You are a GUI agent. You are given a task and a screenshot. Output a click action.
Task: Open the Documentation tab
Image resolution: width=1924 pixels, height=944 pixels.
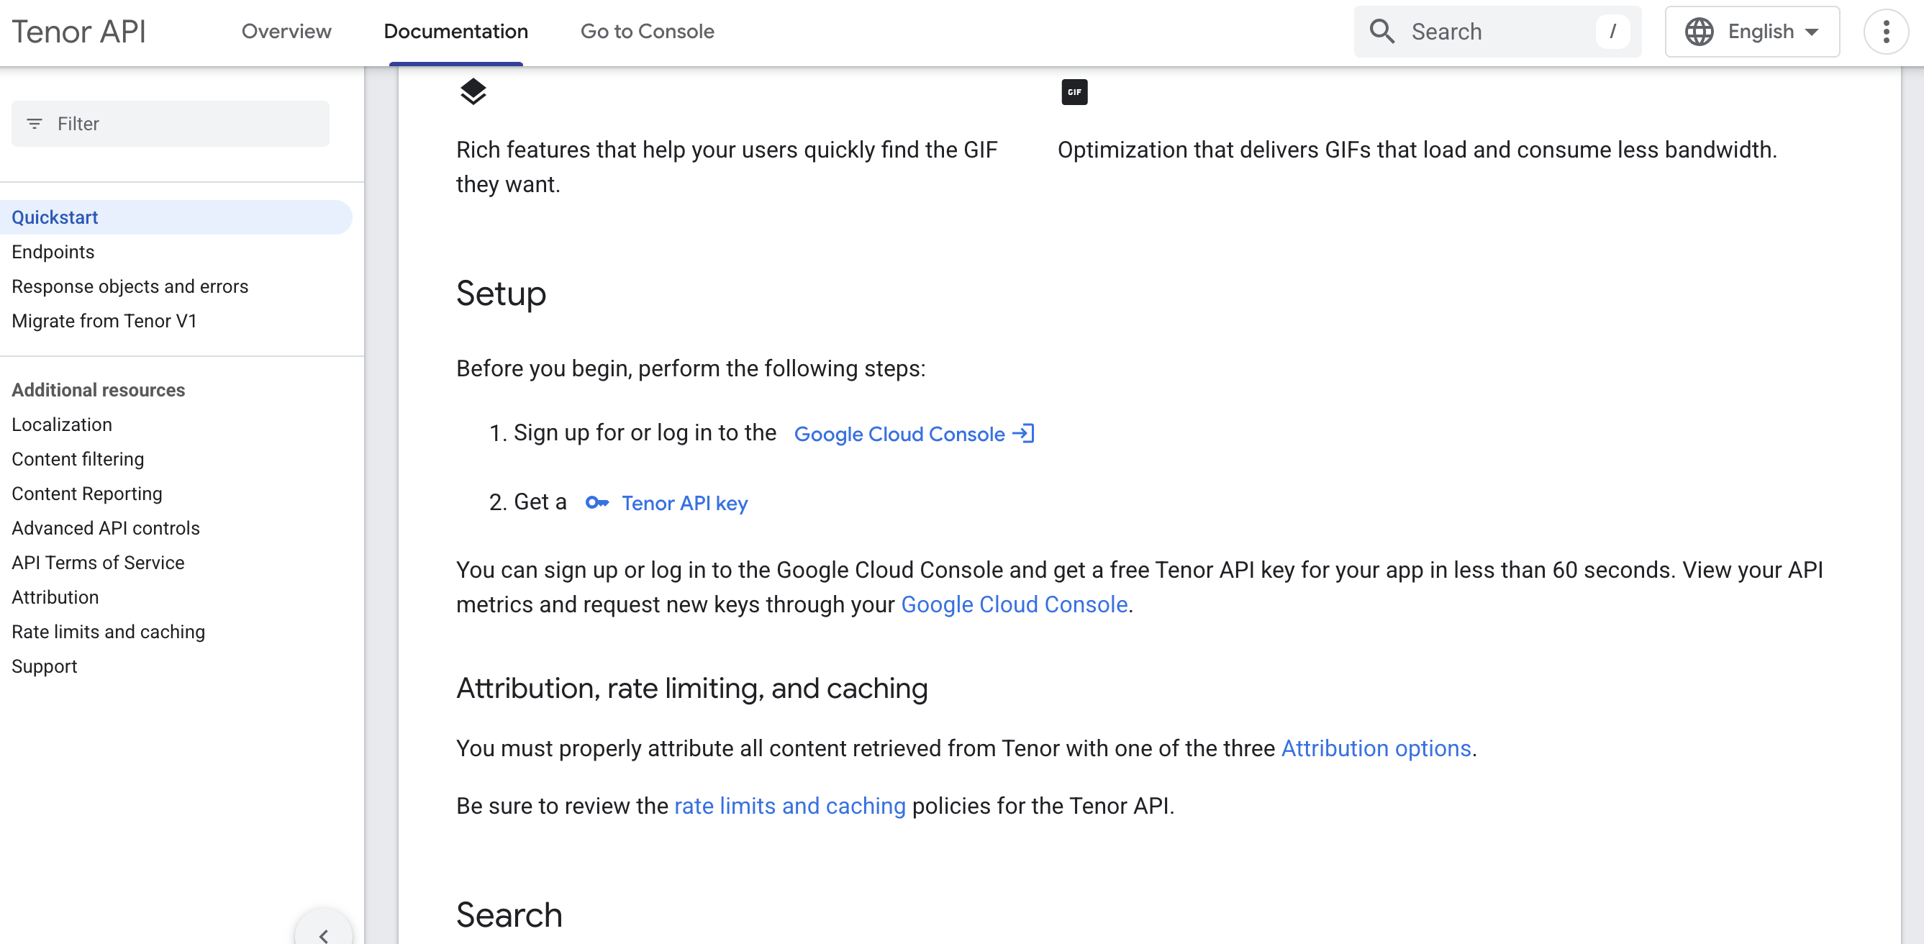click(x=455, y=32)
